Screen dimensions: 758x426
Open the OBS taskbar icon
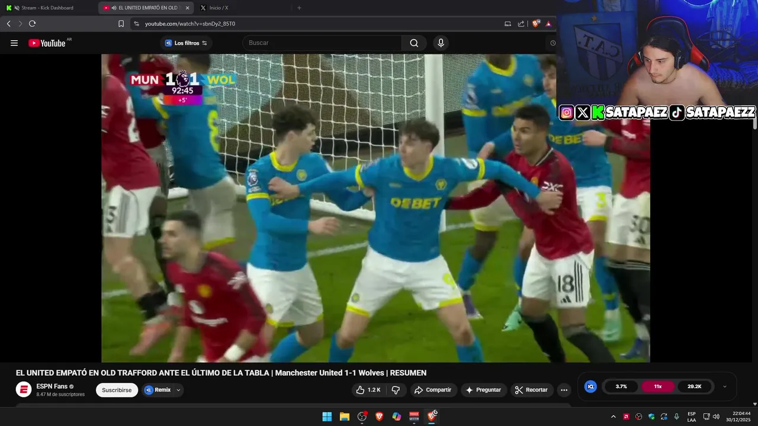coord(362,417)
